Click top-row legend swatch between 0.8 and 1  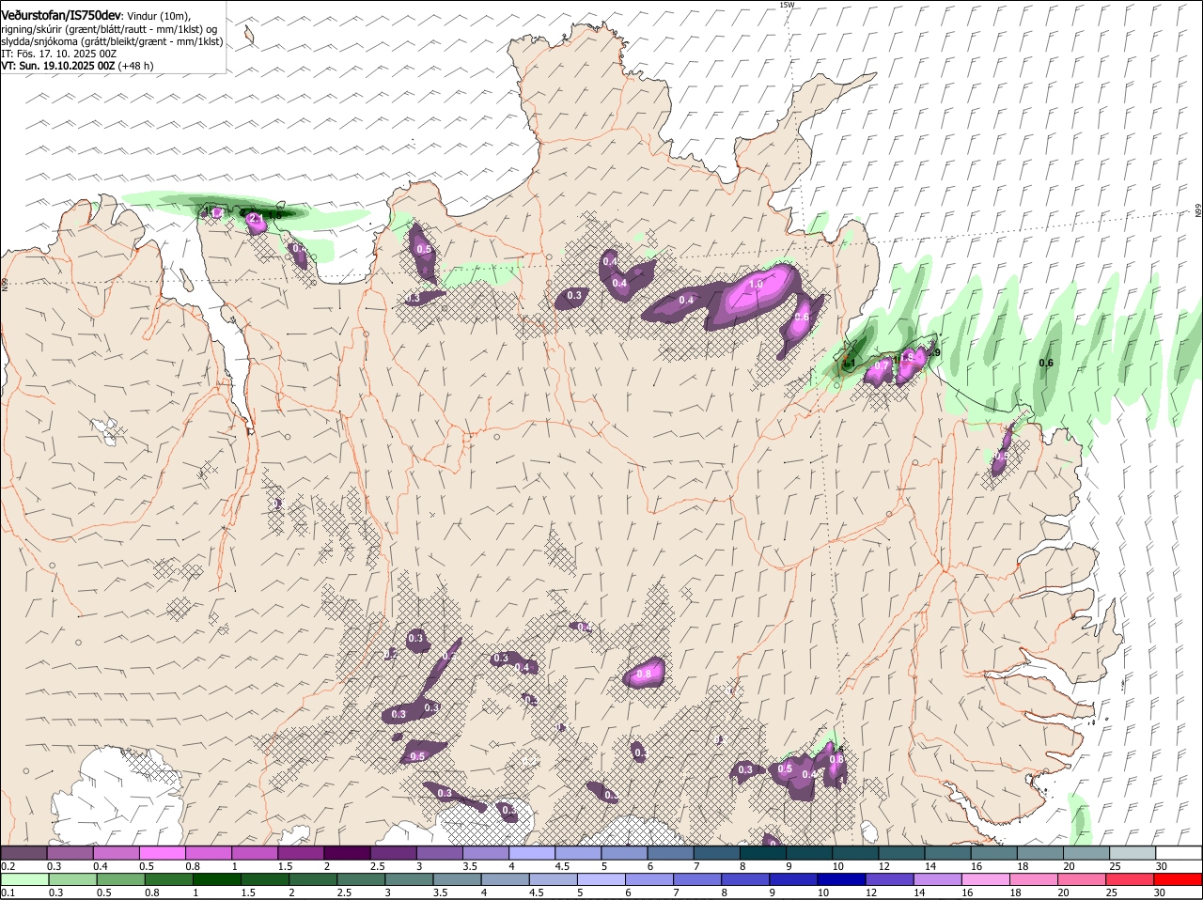[208, 852]
